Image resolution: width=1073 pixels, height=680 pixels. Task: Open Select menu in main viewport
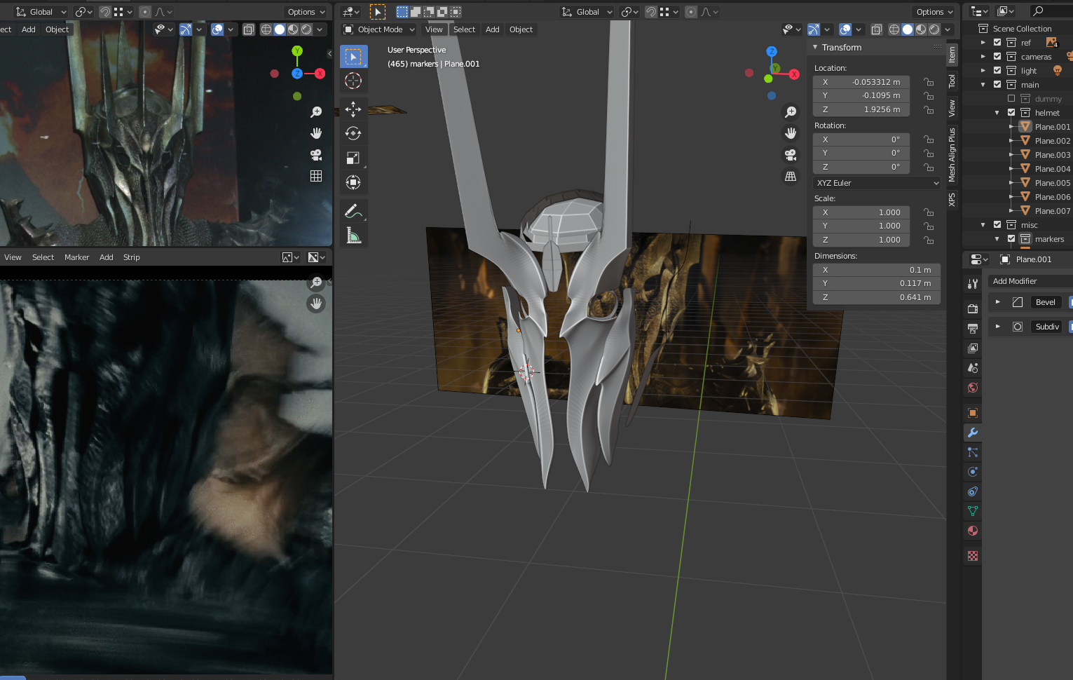[464, 29]
